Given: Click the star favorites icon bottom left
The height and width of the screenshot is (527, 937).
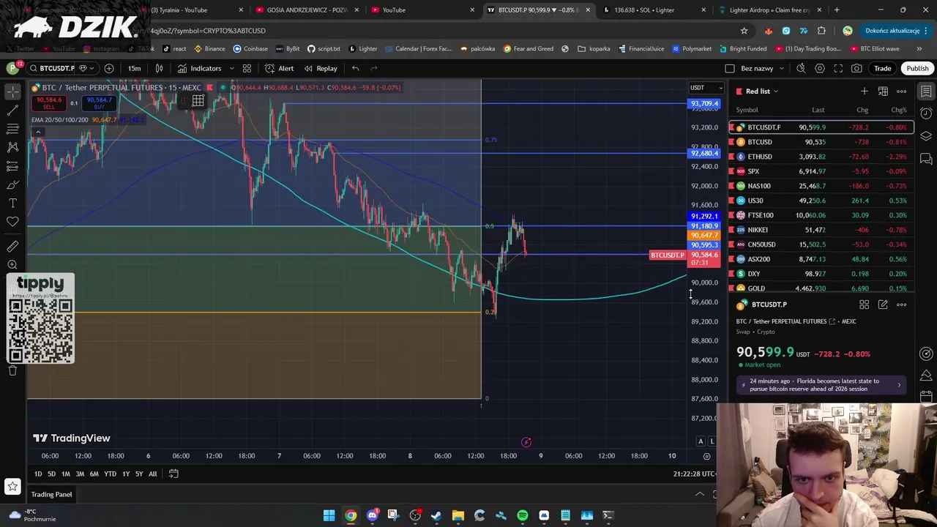Looking at the screenshot, I should pos(12,486).
